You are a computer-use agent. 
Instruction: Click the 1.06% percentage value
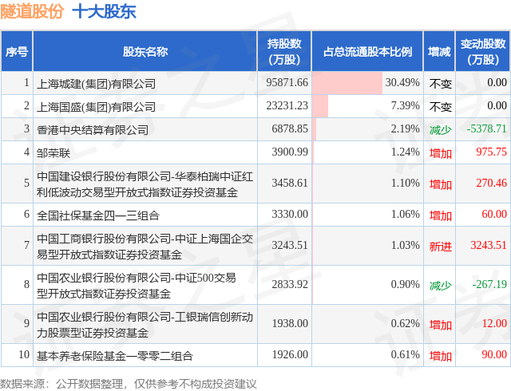coord(405,214)
